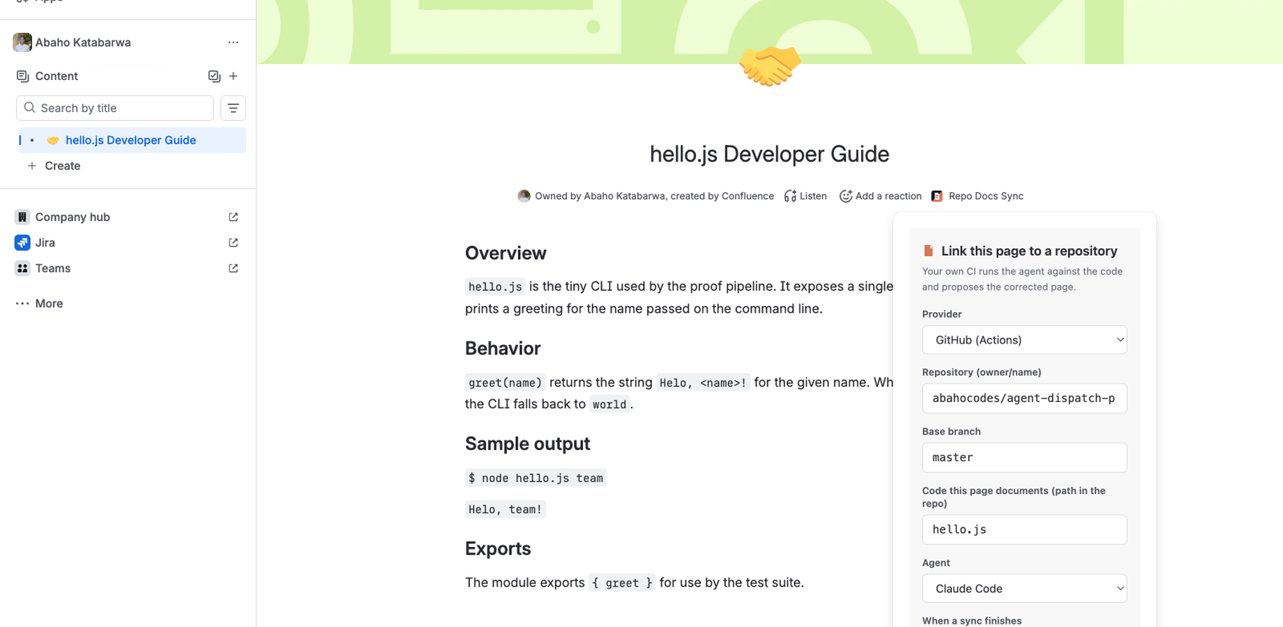The width and height of the screenshot is (1283, 627).
Task: Click the Overview heading
Action: (506, 253)
